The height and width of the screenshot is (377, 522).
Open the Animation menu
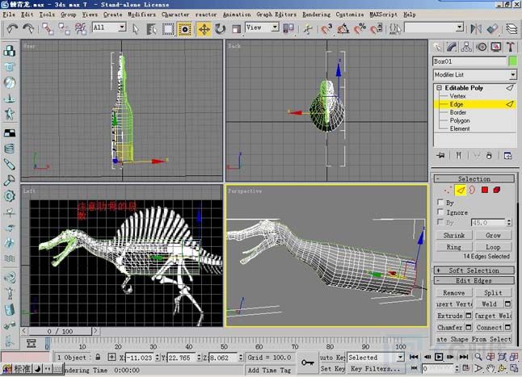point(237,15)
